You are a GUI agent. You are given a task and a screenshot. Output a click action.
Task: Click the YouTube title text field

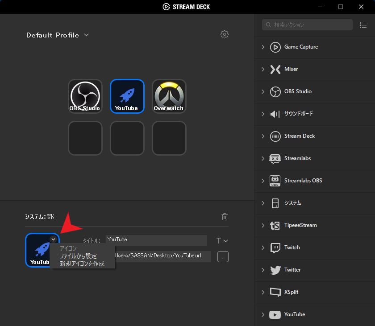[156, 240]
